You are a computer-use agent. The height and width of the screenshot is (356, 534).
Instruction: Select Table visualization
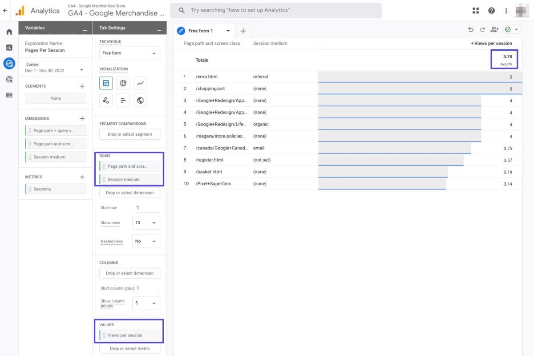(x=106, y=83)
